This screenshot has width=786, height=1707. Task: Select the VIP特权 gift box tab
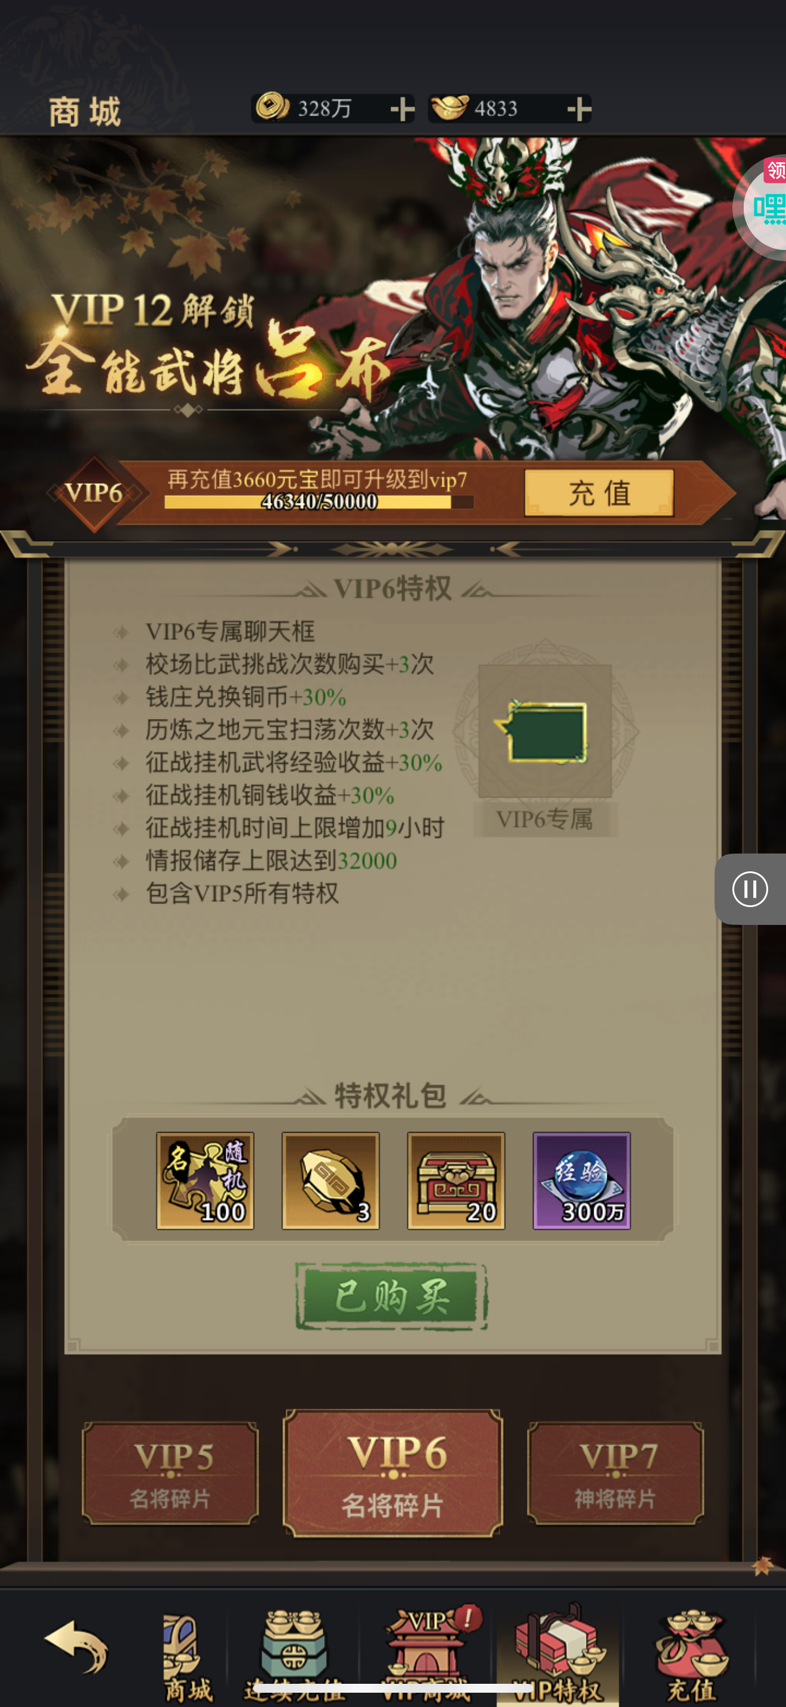pos(557,1653)
